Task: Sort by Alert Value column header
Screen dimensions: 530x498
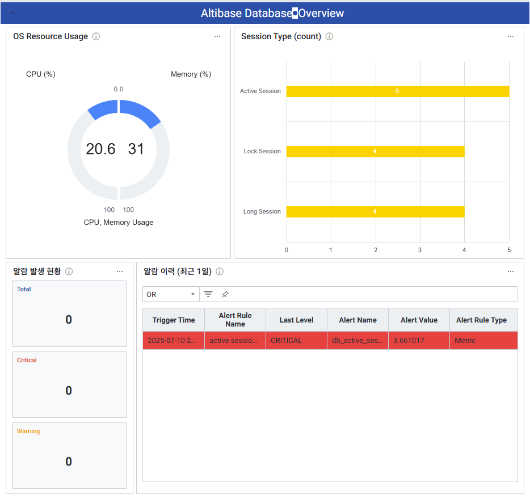Action: pyautogui.click(x=419, y=320)
